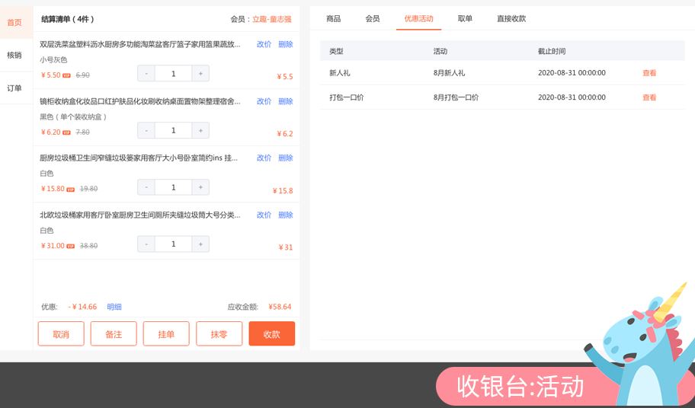View details of 8月新人礼 activity
Screen dimensions: 695x408
(x=649, y=73)
